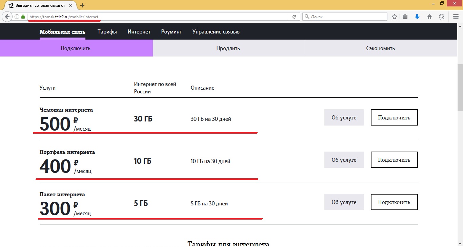Viewport: 463px width, 247px height.
Task: Switch to the Сэкономить tab
Action: tap(380, 48)
